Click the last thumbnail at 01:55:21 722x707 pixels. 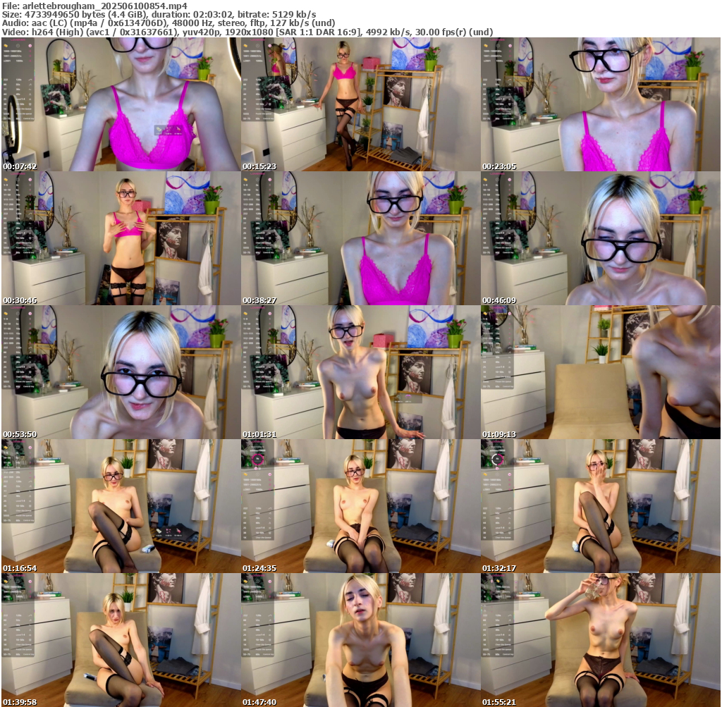click(x=600, y=640)
